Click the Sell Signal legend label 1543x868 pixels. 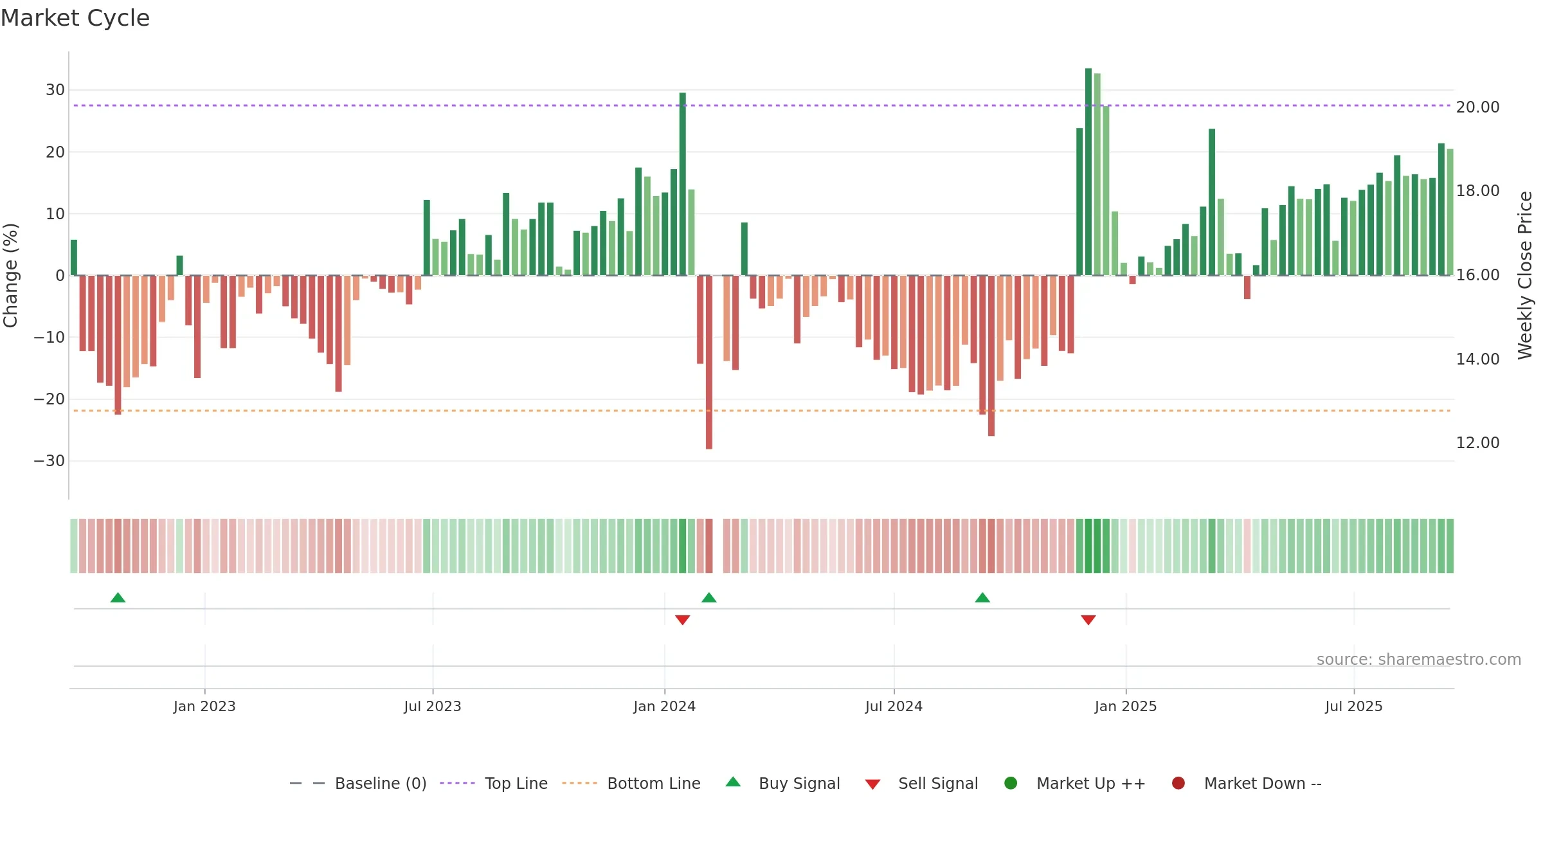tap(938, 783)
